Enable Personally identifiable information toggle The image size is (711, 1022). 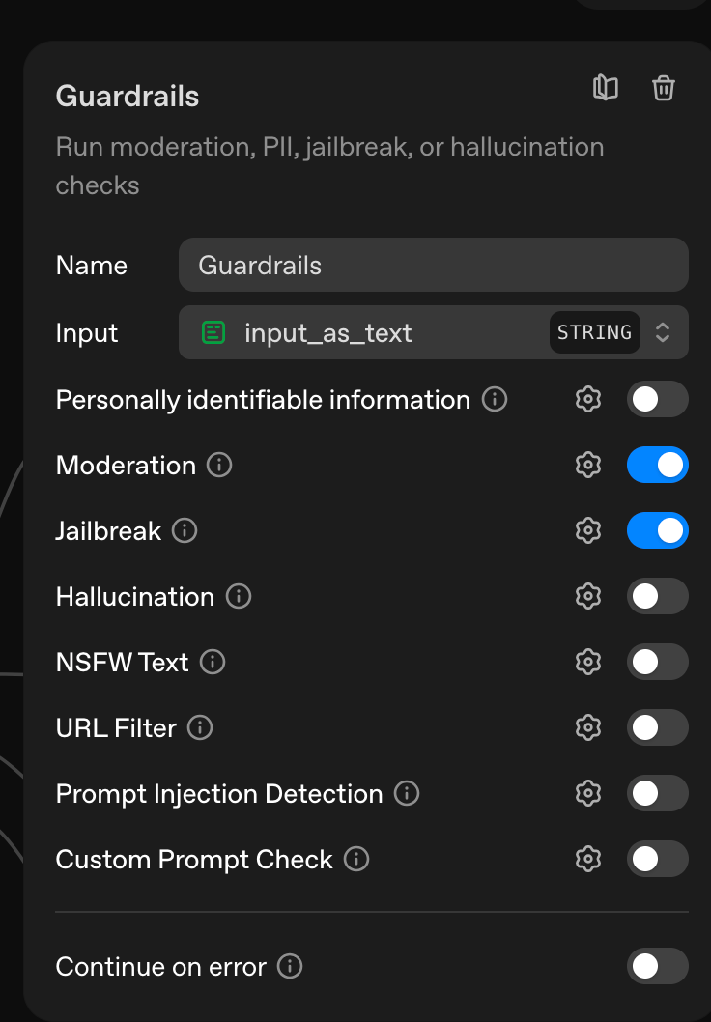(x=657, y=400)
